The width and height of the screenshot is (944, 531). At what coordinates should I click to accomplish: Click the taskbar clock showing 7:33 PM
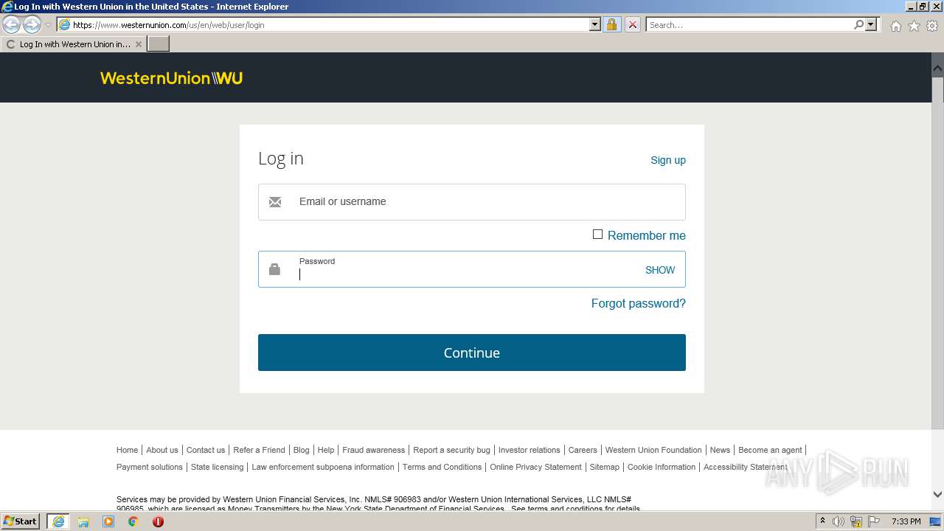pyautogui.click(x=906, y=521)
